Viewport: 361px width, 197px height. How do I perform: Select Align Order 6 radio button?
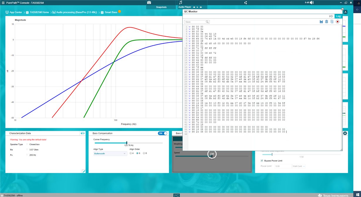[138, 153]
